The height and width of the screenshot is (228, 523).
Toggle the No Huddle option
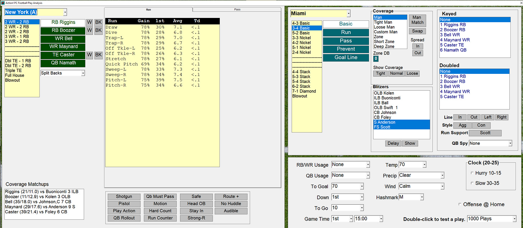(231, 204)
